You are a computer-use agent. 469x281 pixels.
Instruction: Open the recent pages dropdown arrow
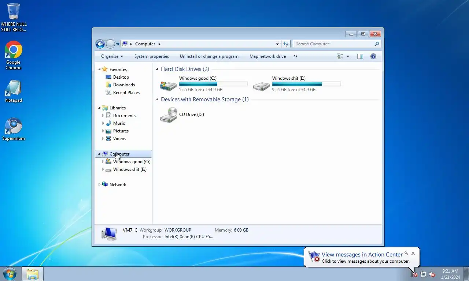(118, 44)
